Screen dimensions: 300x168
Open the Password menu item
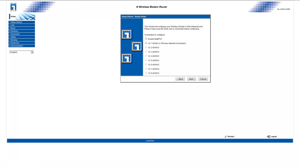pos(22,34)
